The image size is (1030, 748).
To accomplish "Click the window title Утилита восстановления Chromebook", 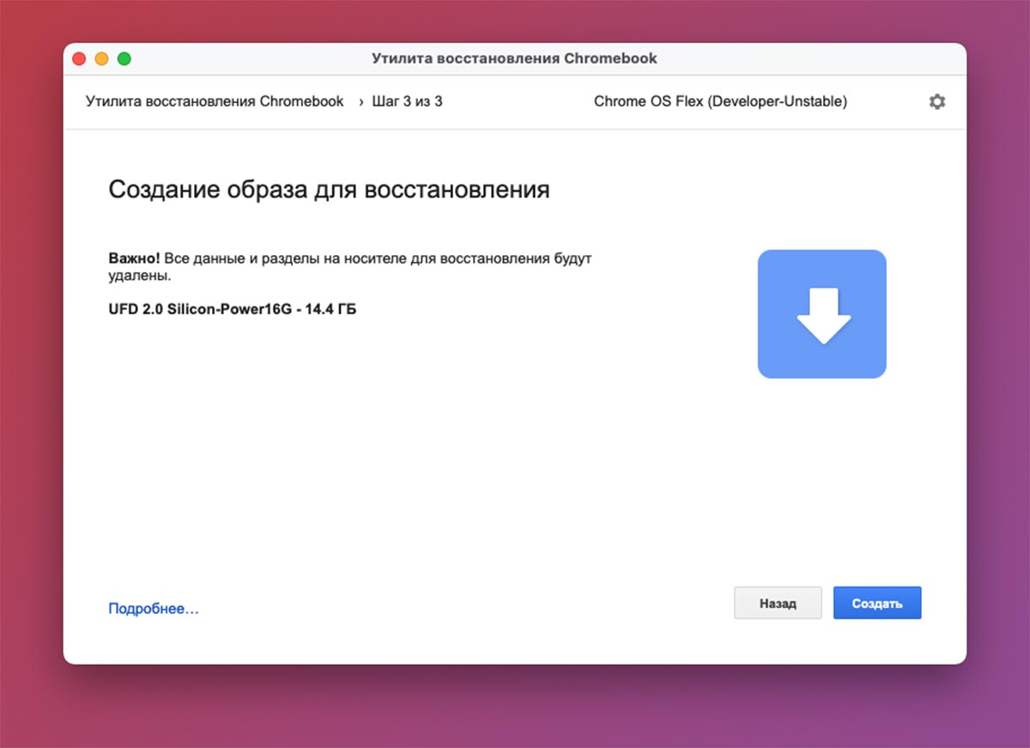I will point(514,58).
